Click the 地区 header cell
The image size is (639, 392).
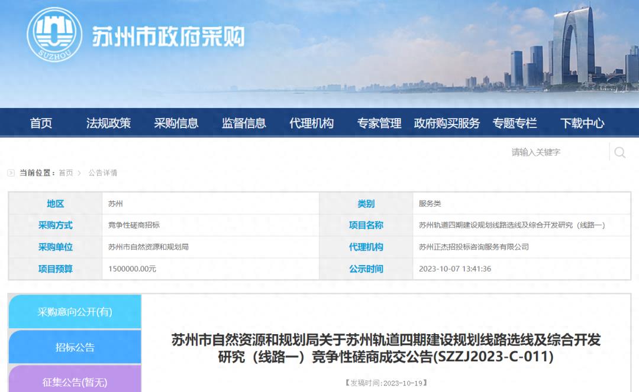click(56, 203)
